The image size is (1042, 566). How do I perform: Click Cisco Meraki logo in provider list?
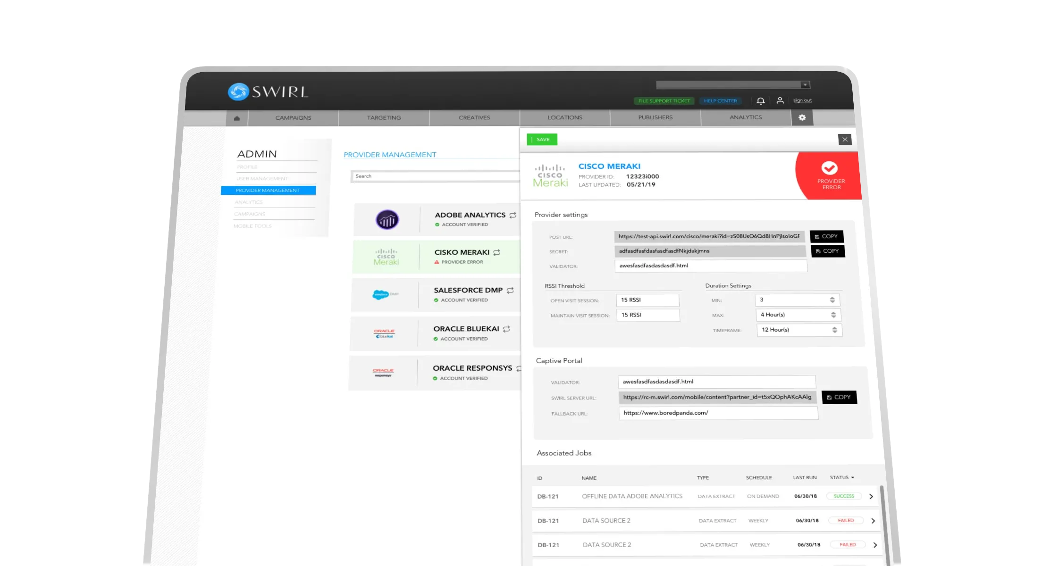point(386,257)
